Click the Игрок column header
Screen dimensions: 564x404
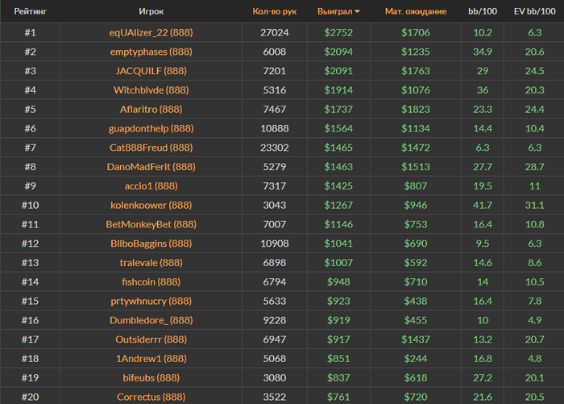[151, 11]
